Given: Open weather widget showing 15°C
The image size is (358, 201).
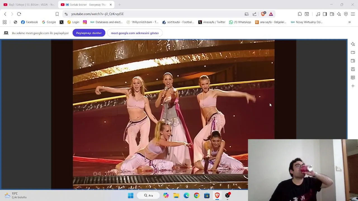Looking at the screenshot, I should [x=16, y=195].
